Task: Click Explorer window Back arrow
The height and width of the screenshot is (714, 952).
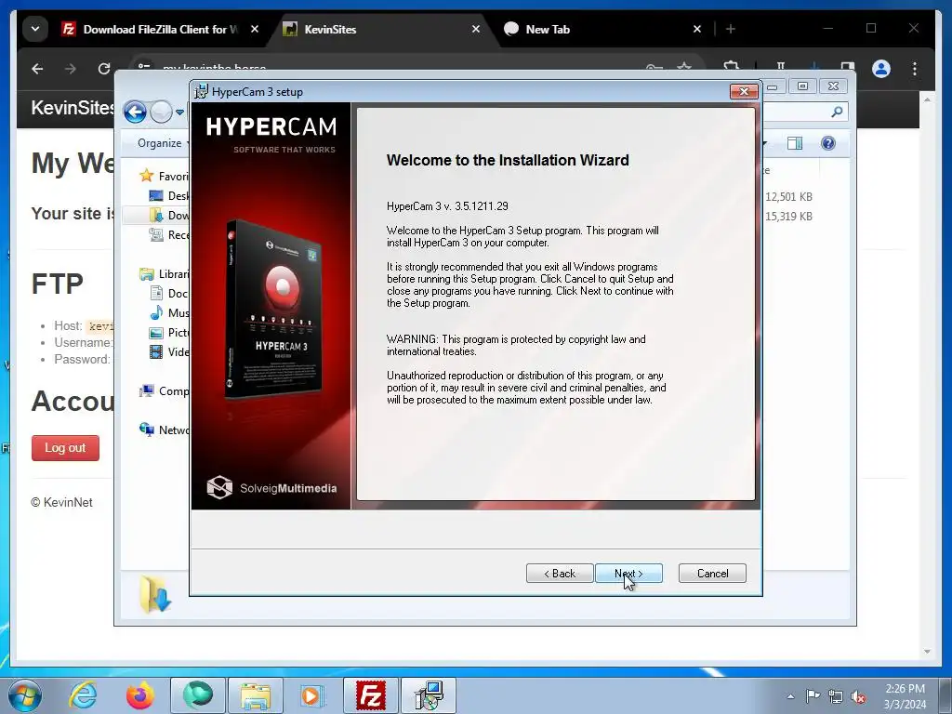Action: click(x=135, y=112)
